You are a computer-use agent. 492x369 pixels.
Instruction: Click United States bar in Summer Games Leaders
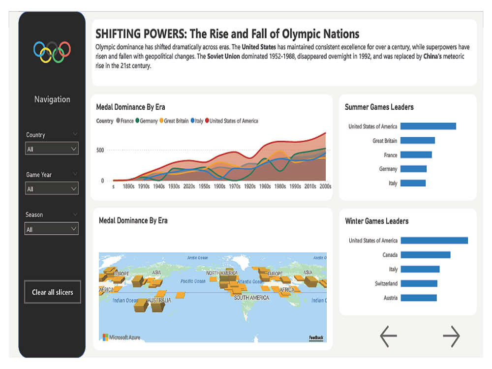point(428,126)
